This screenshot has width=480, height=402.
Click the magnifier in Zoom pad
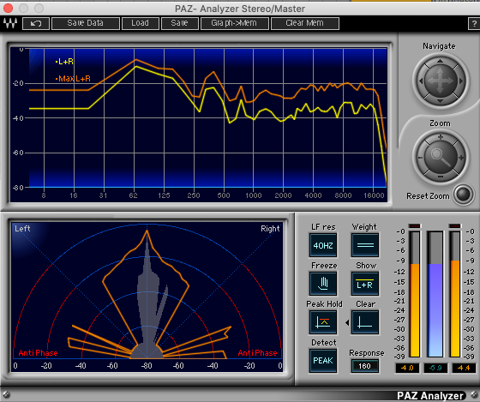441,157
